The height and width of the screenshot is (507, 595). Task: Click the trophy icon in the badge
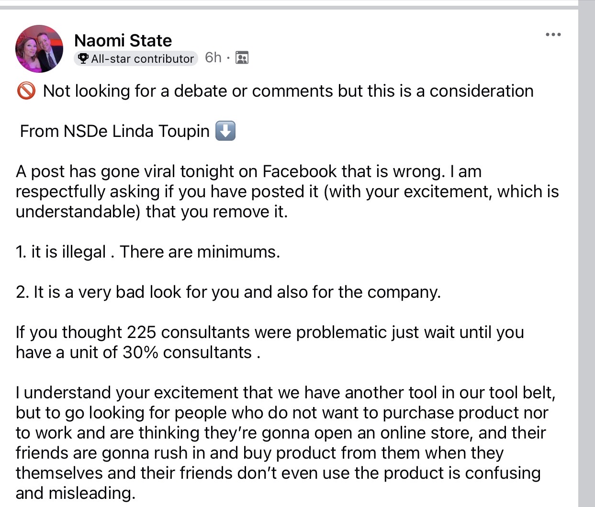tap(83, 58)
